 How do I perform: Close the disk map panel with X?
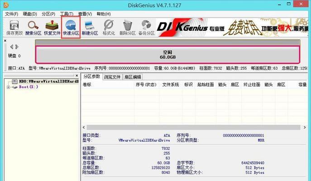(5, 41)
